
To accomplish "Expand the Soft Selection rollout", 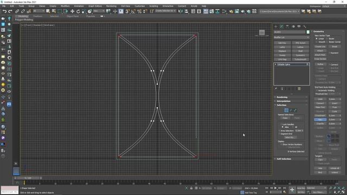I will pos(291,159).
